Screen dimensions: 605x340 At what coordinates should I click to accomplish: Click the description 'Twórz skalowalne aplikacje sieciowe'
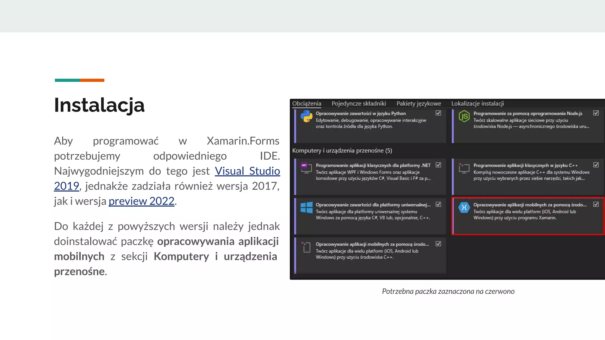[531, 123]
